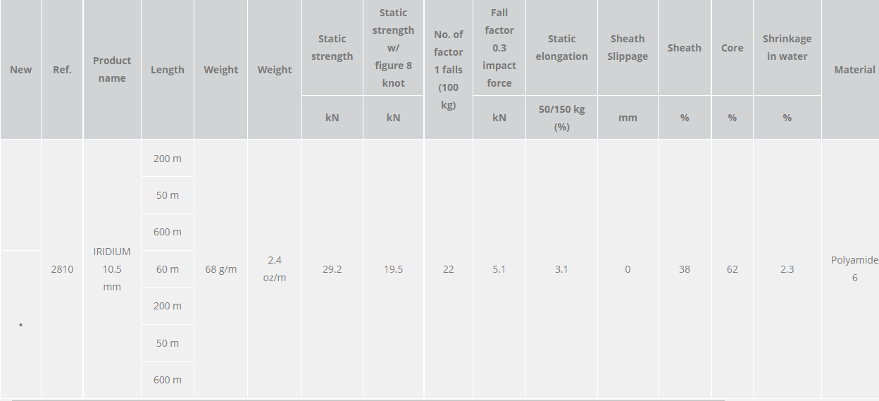Select the "Sheath Slippage" header cell

[628, 48]
